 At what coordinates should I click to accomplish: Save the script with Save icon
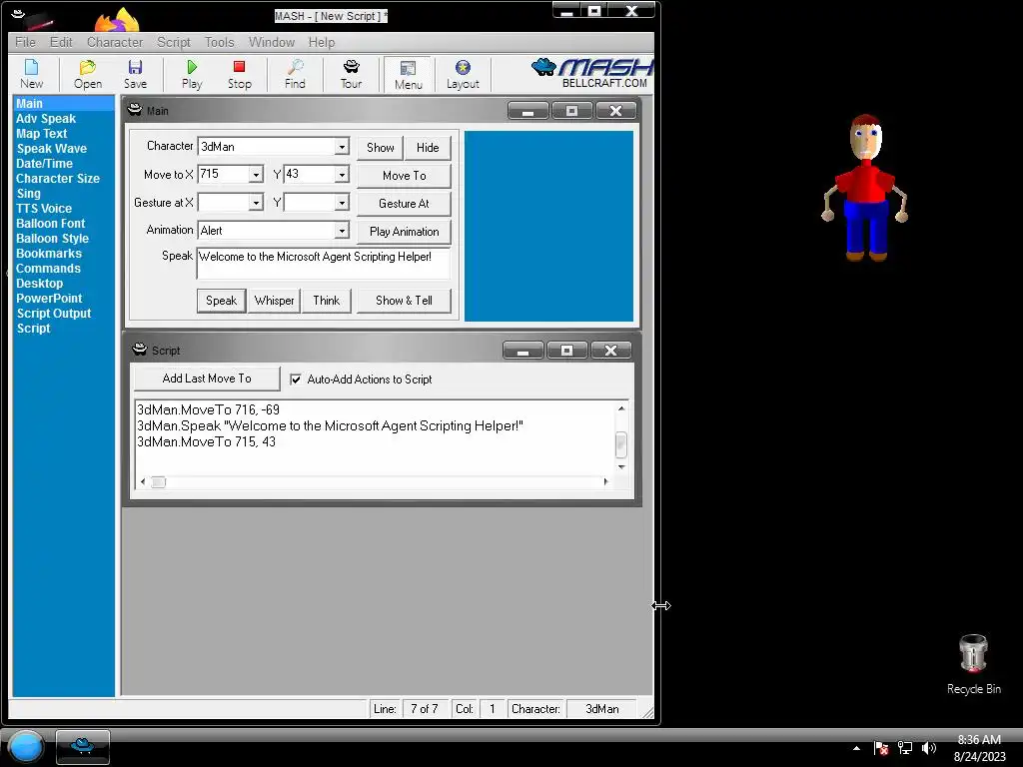tap(135, 74)
